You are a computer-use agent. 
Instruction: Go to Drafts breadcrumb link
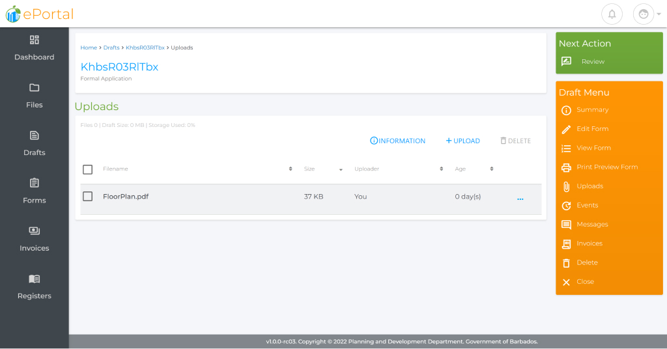coord(111,48)
